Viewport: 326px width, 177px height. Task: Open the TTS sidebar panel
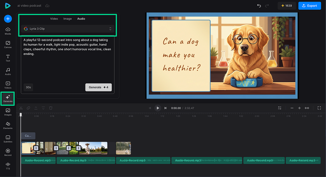tap(8, 166)
